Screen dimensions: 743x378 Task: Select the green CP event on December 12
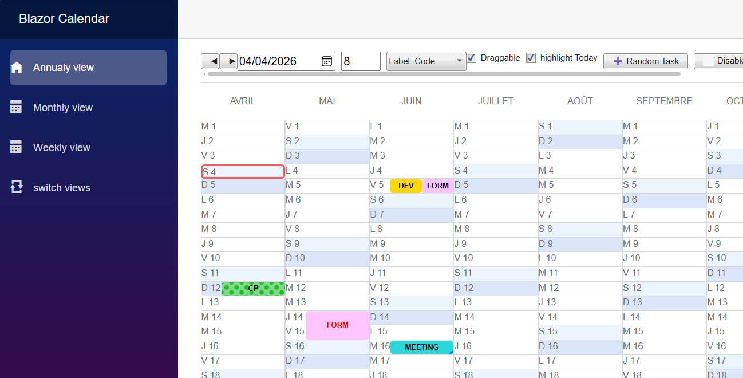pos(254,289)
